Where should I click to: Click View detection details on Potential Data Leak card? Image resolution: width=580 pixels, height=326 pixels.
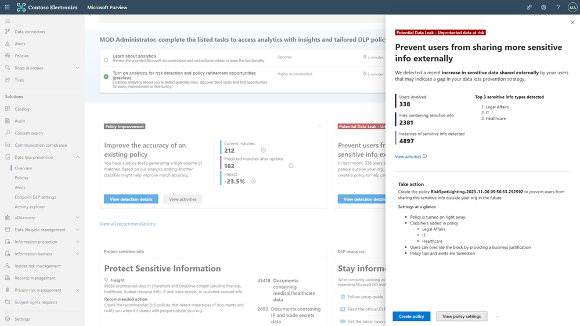[362, 199]
